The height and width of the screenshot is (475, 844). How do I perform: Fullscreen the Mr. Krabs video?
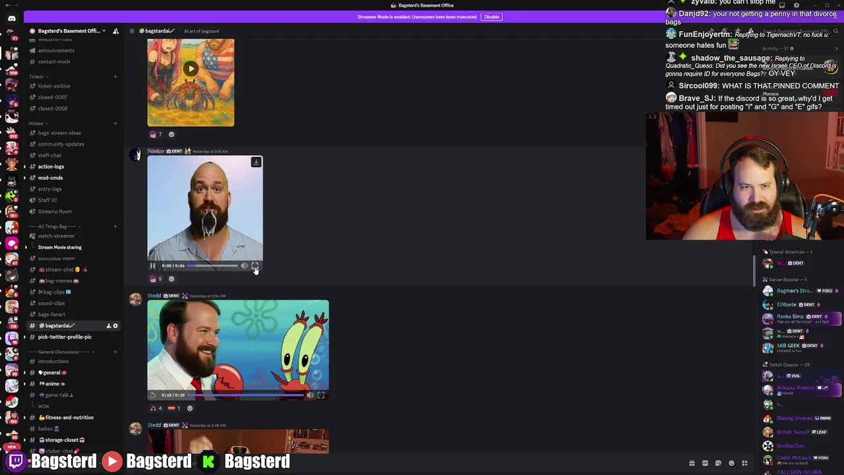point(320,395)
